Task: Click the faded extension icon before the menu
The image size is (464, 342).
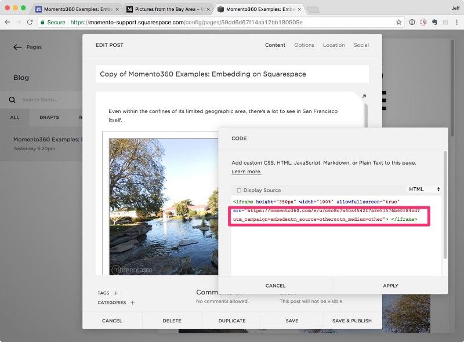Action: [x=445, y=22]
